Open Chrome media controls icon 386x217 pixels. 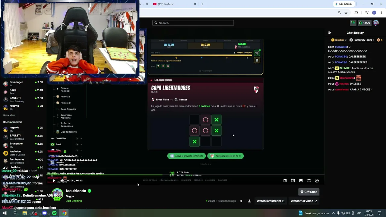pos(367,13)
